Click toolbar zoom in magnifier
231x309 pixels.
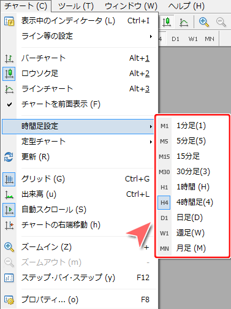point(204,22)
